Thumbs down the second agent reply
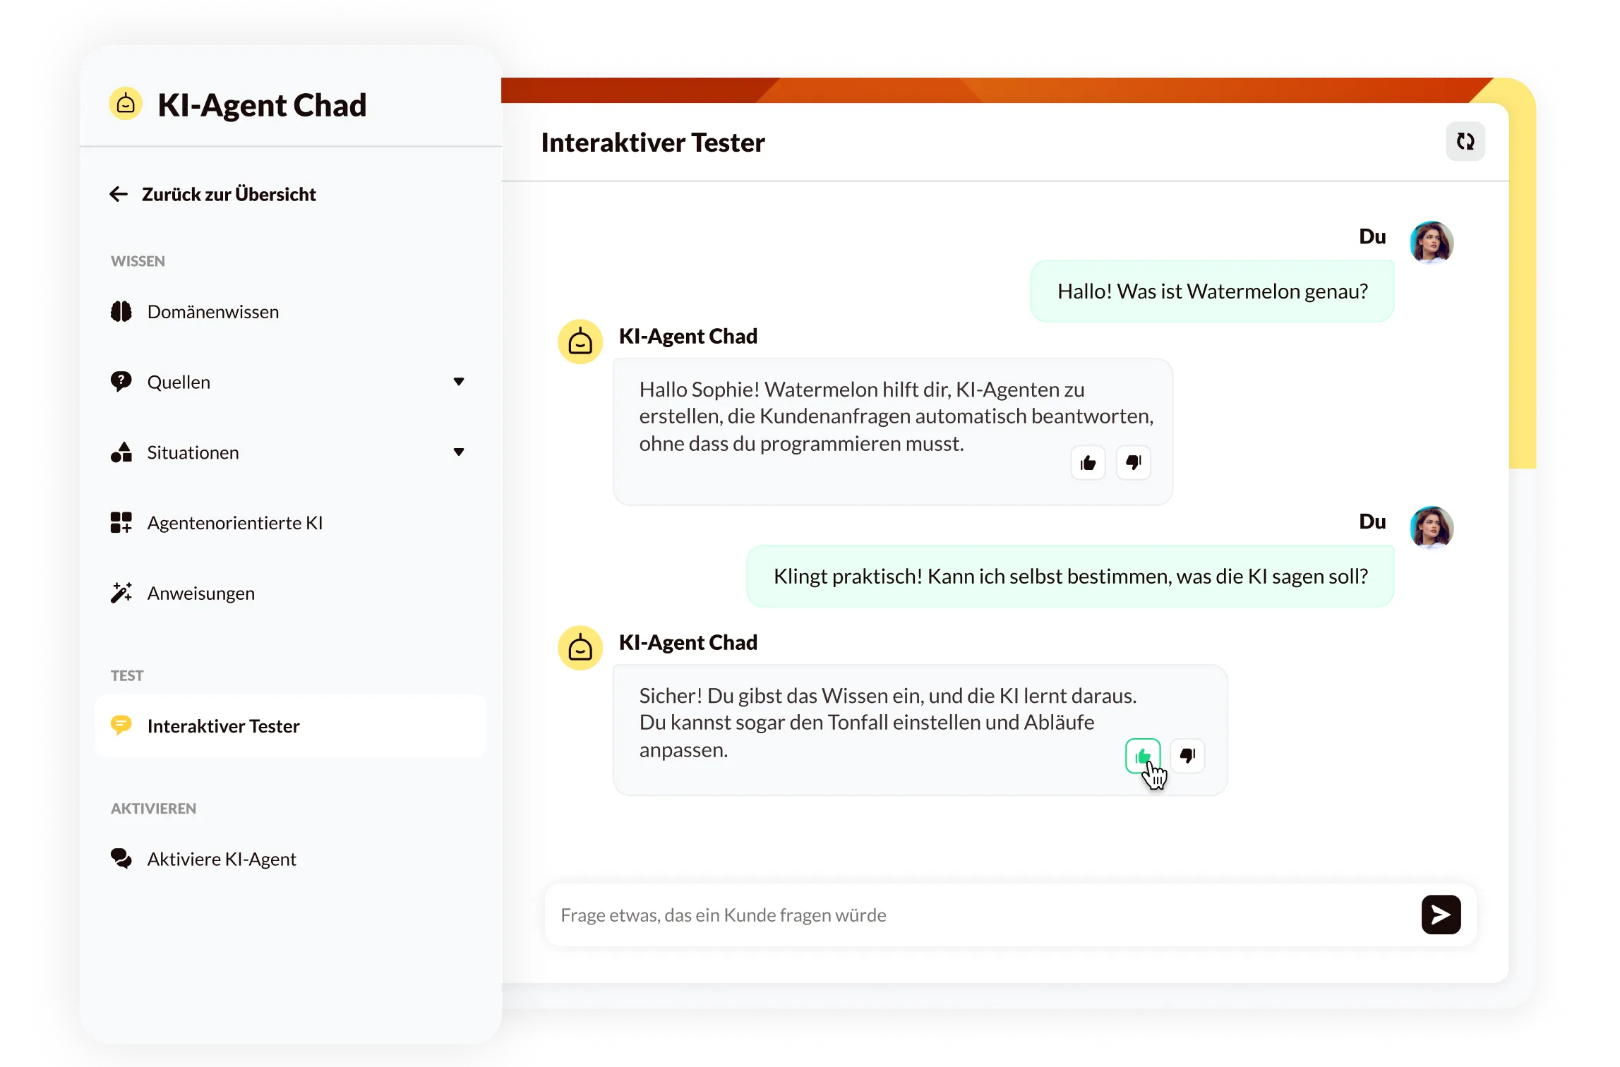The image size is (1620, 1067). coord(1187,756)
